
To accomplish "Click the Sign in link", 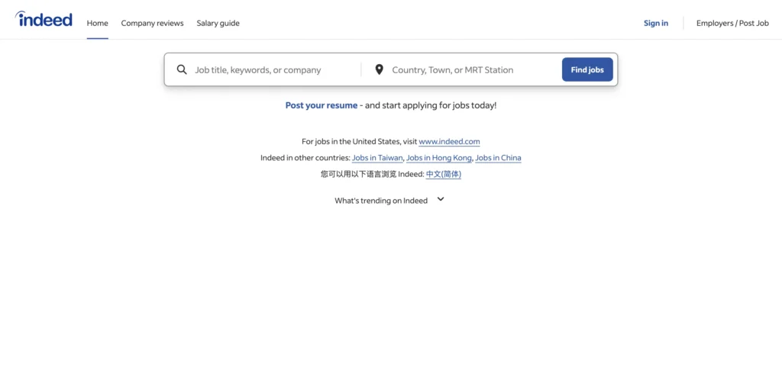I will pyautogui.click(x=656, y=23).
